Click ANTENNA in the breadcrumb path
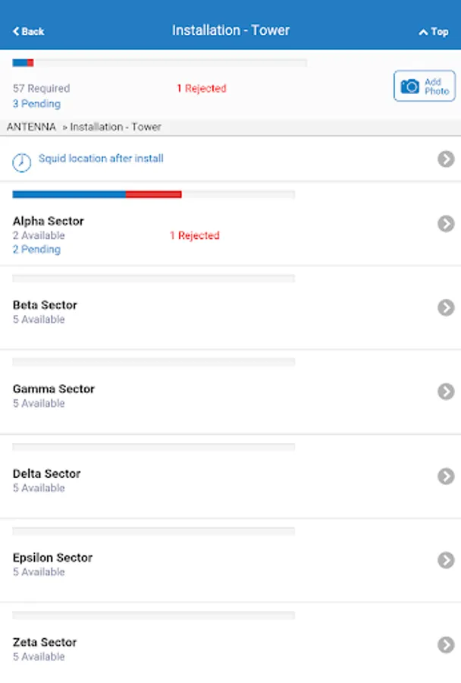 point(31,127)
